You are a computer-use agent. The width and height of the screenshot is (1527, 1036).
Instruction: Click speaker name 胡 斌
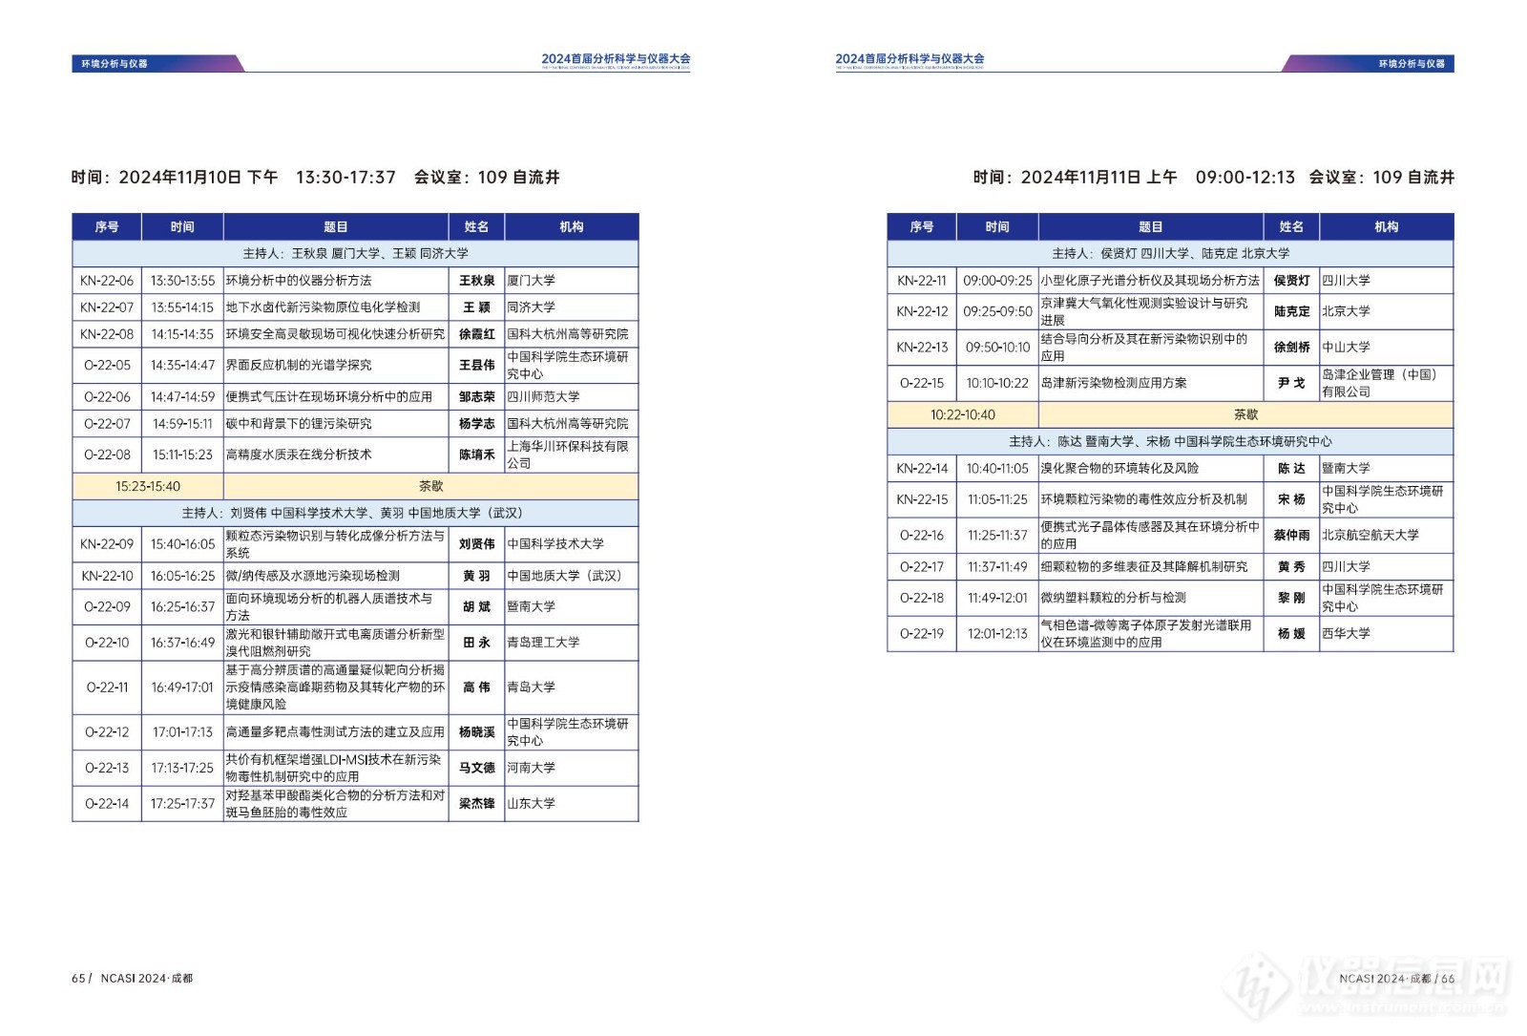coord(476,607)
